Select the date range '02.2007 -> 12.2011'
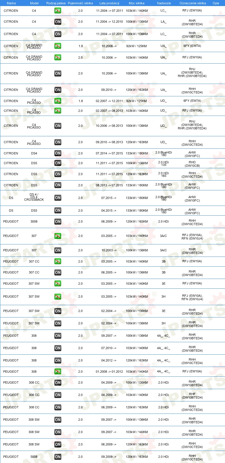The width and height of the screenshot is (225, 463). [x=109, y=101]
